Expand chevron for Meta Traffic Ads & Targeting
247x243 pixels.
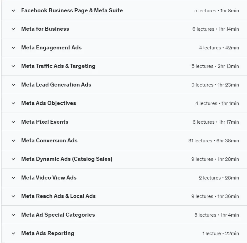click(x=14, y=66)
